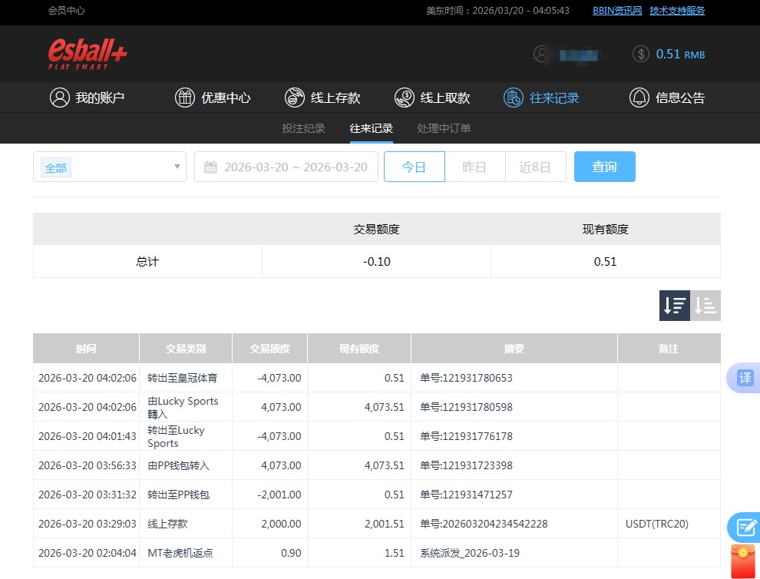
Task: Select the 今日 date filter
Action: point(414,167)
